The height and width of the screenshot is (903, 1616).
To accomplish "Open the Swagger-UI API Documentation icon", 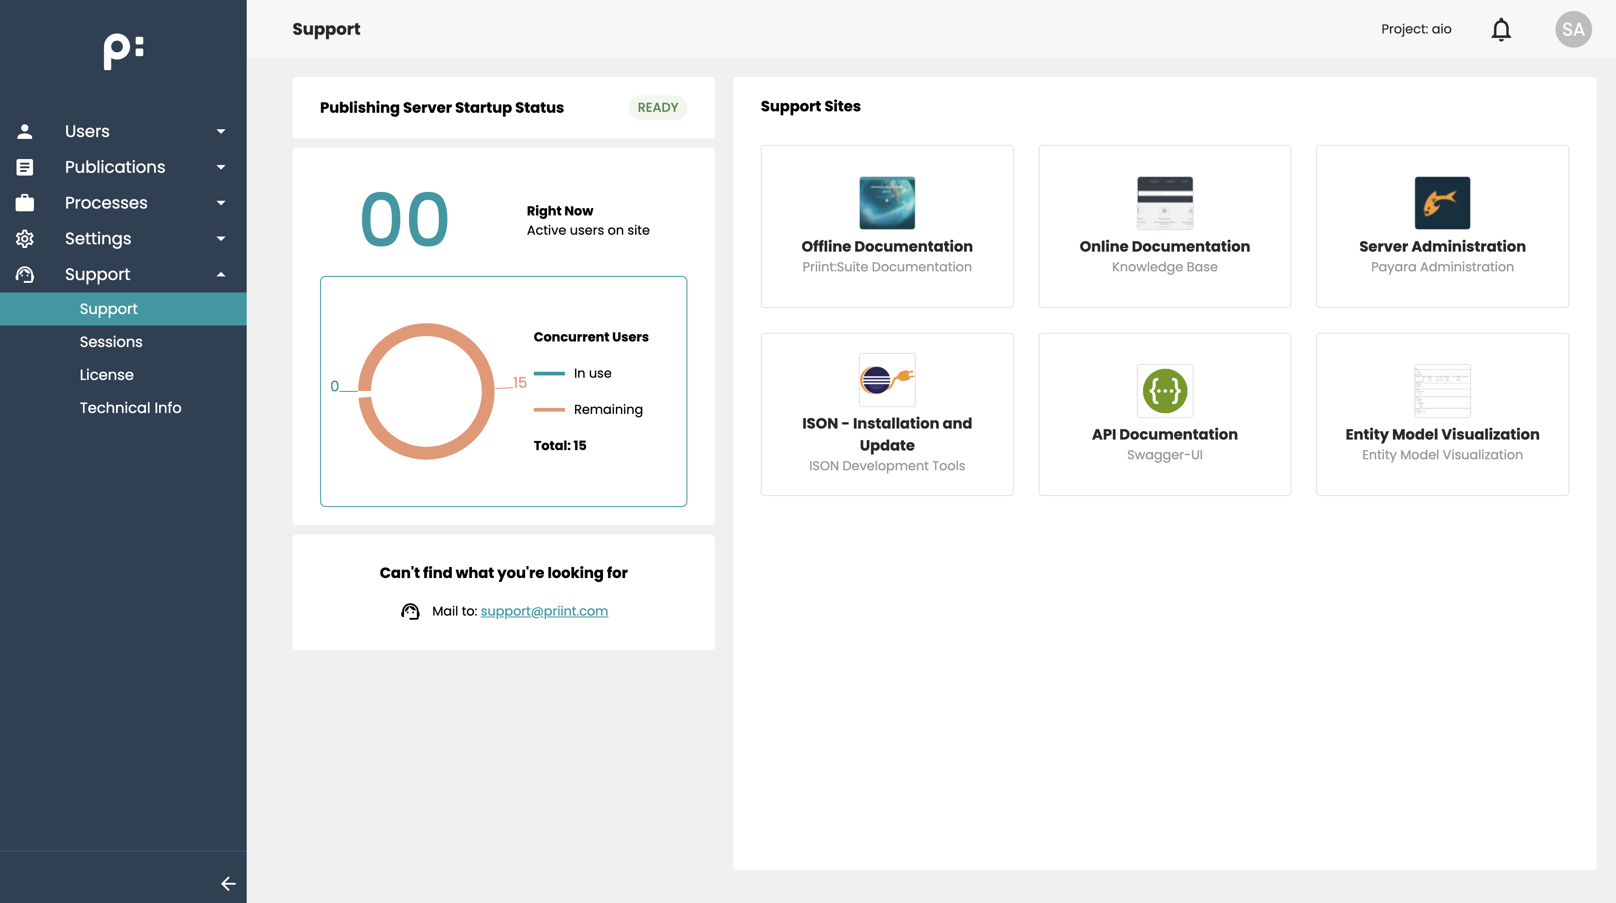I will [1164, 391].
